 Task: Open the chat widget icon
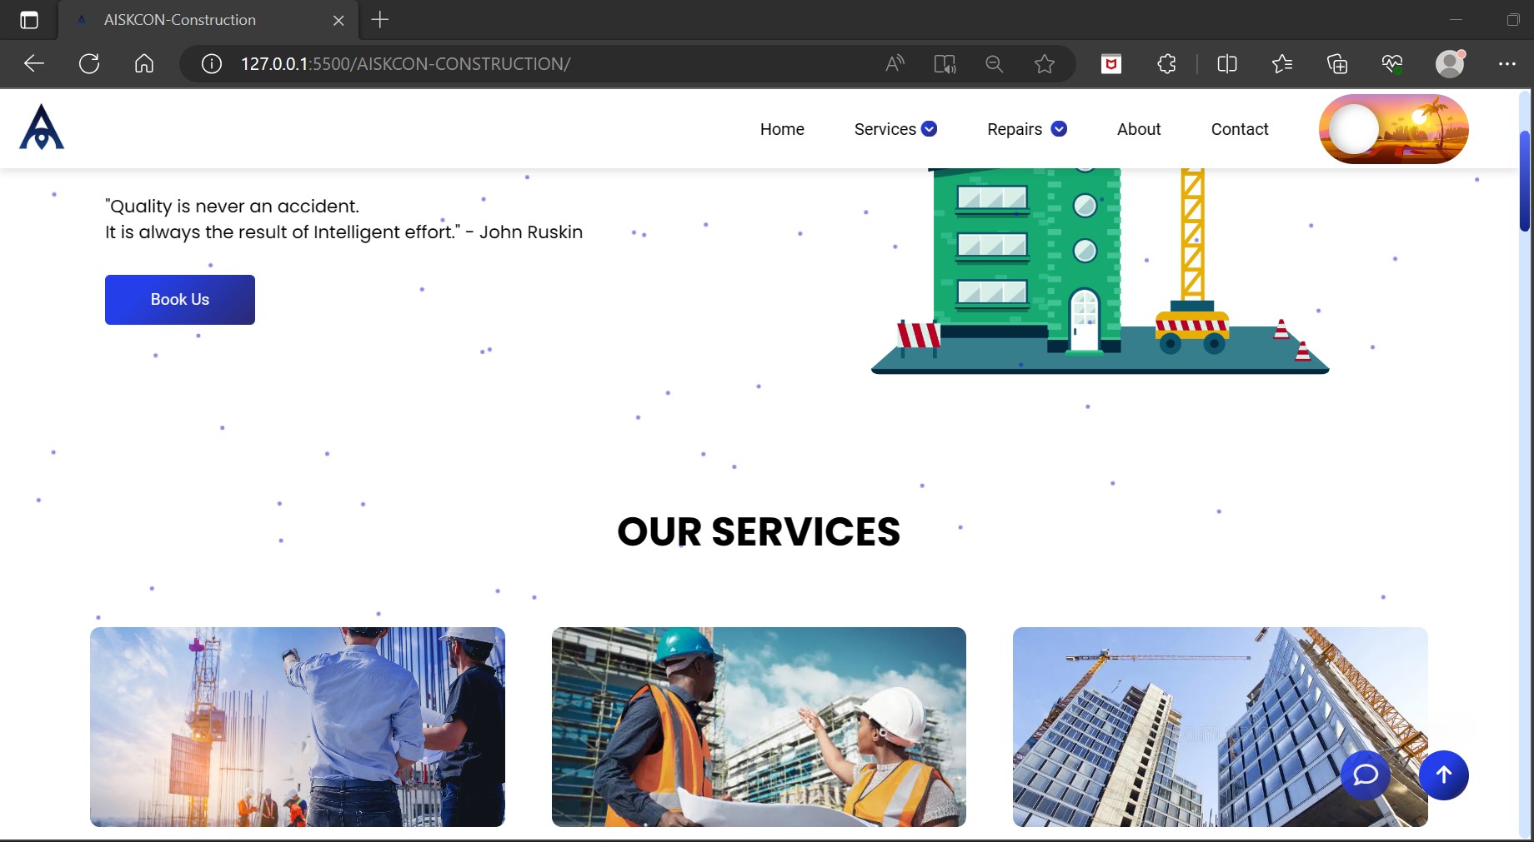(x=1365, y=775)
